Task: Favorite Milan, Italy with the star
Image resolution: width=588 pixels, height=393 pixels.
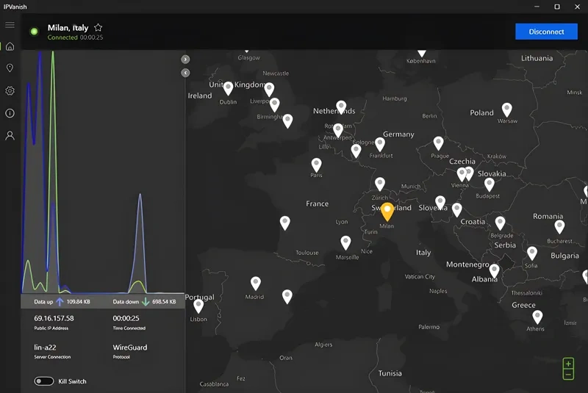Action: click(x=98, y=27)
